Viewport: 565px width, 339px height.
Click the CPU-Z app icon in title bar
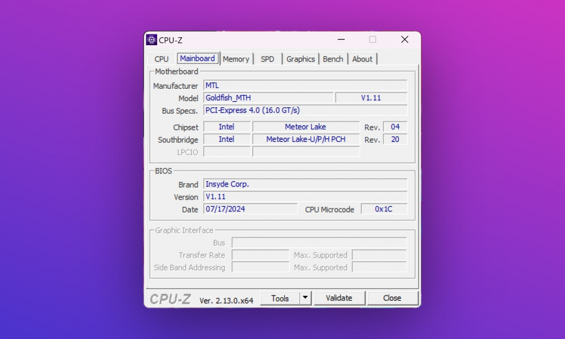tap(151, 40)
